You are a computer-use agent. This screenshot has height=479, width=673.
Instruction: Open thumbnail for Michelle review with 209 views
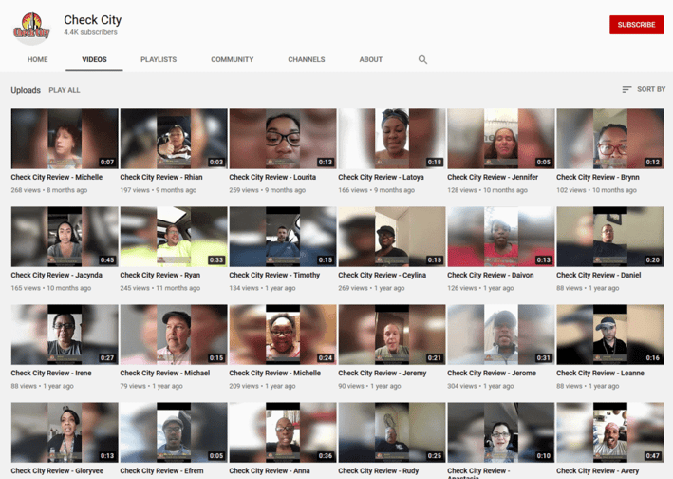(x=283, y=335)
